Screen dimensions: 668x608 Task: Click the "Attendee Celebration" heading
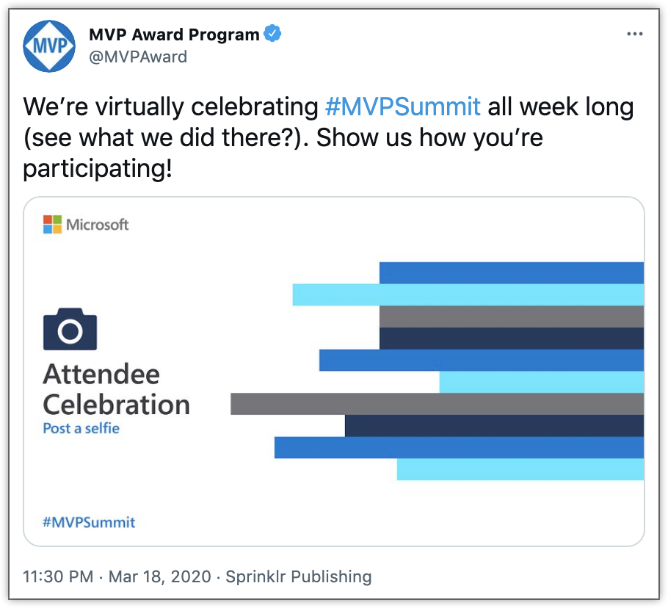(x=116, y=389)
